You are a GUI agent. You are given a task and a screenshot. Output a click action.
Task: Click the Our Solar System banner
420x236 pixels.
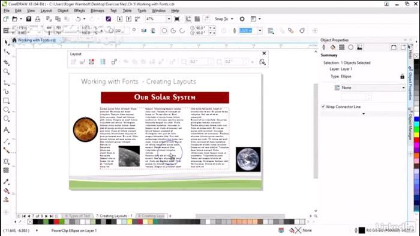pos(165,97)
